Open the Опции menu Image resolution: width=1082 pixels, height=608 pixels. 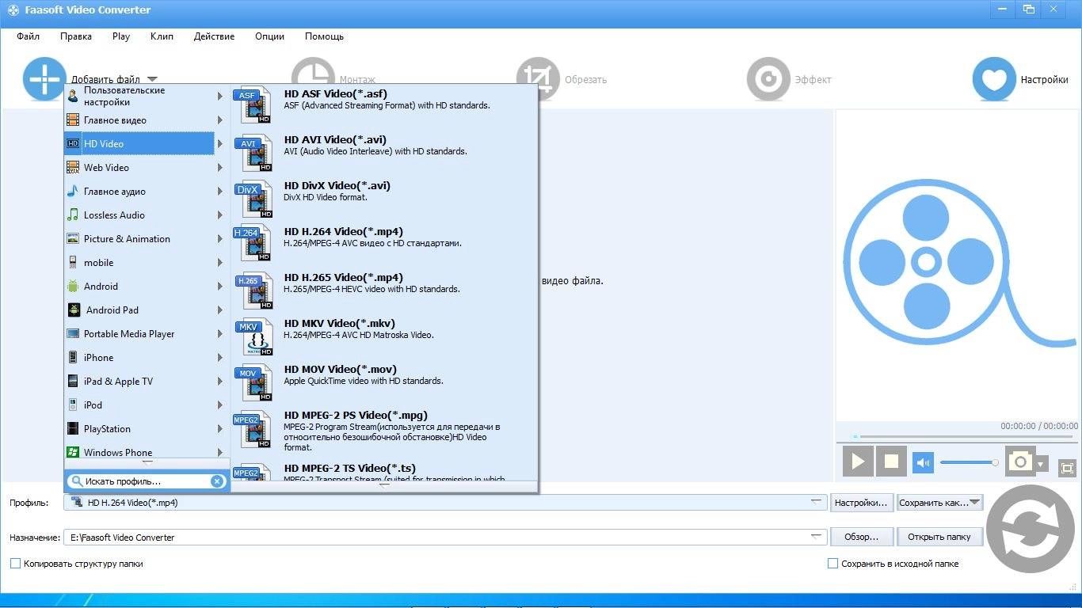269,36
